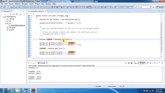
Task: Click the Display Selected Console icon
Action: [150, 63]
